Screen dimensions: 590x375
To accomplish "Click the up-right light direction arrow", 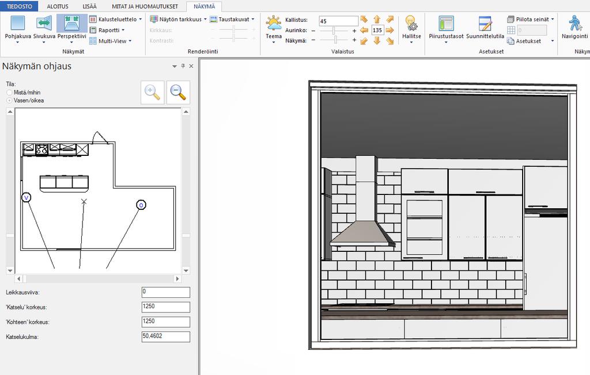I will click(x=390, y=19).
